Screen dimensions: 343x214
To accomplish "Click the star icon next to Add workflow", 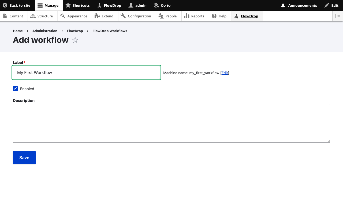I will click(75, 40).
